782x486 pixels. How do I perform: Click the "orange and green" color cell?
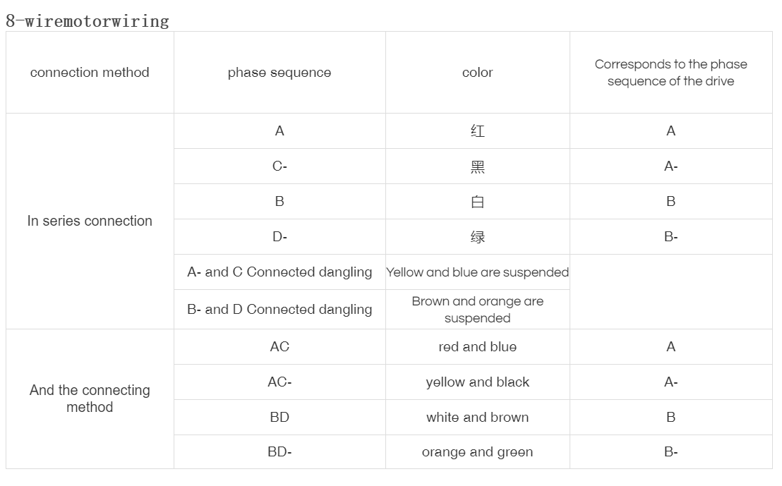pyautogui.click(x=477, y=452)
